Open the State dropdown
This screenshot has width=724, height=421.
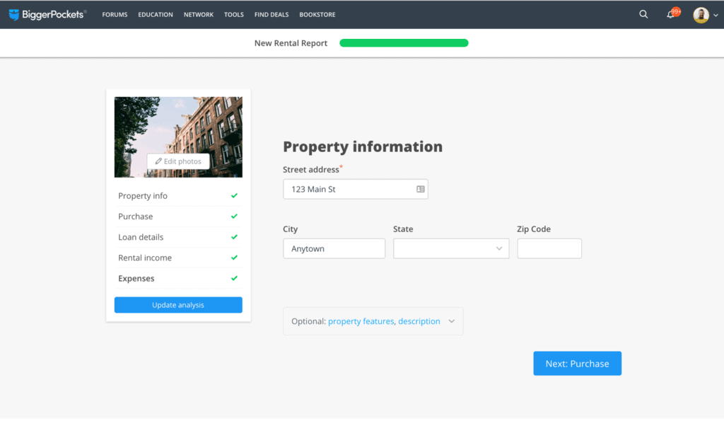pos(451,248)
